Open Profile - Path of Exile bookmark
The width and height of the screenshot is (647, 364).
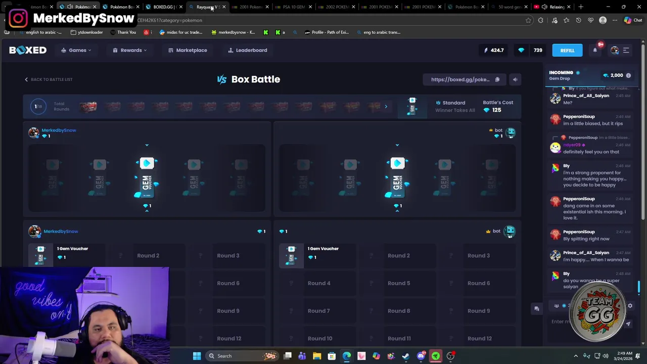click(327, 32)
